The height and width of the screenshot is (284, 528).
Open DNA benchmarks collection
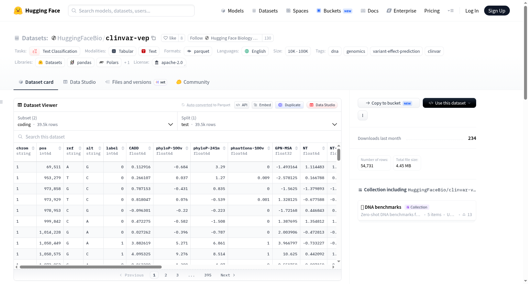coord(417,211)
